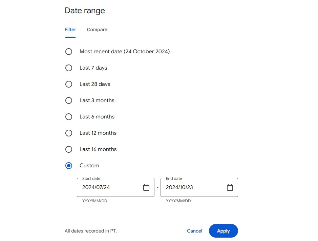Open the Filter tab
Image resolution: width=318 pixels, height=241 pixels.
[70, 30]
